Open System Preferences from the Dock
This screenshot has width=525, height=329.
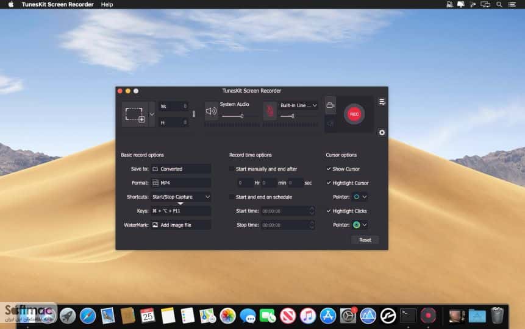[348, 316]
